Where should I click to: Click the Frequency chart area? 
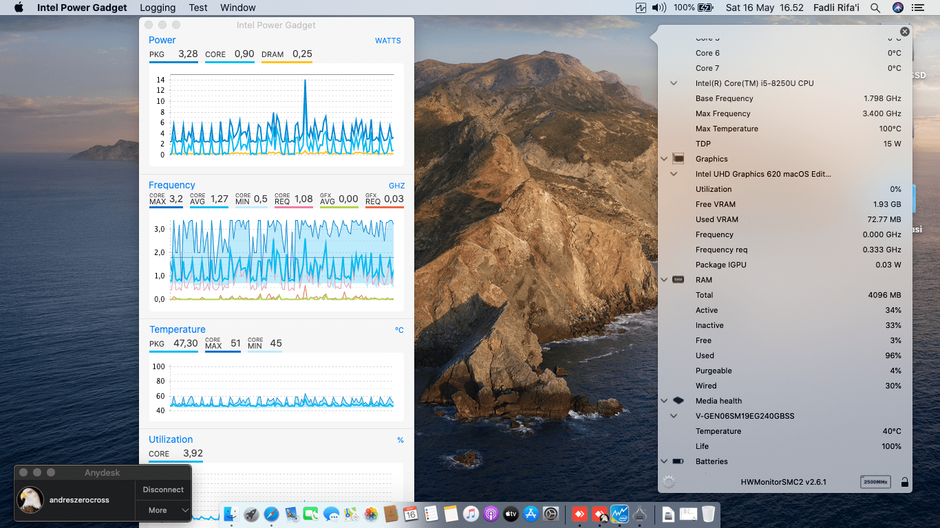click(276, 261)
